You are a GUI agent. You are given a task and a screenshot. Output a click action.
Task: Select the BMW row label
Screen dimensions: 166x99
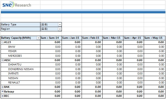[x=12, y=47]
